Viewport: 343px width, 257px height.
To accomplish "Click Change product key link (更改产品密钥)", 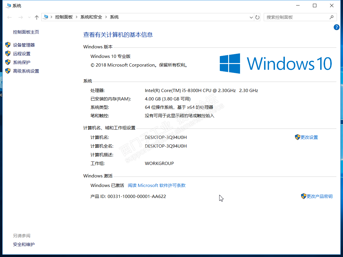I will (x=319, y=196).
